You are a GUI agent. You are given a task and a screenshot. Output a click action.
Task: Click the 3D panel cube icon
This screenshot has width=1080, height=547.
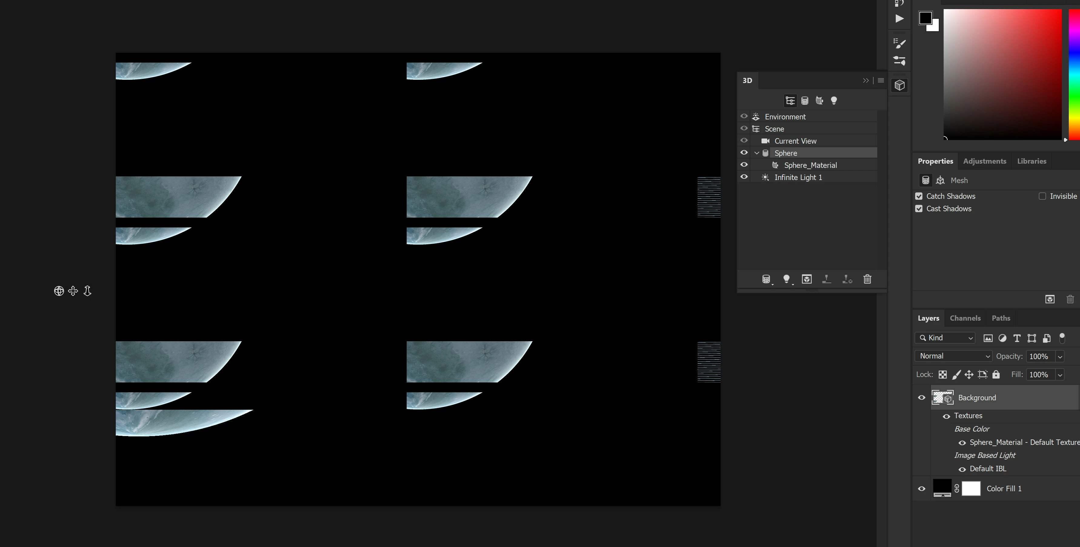point(899,85)
